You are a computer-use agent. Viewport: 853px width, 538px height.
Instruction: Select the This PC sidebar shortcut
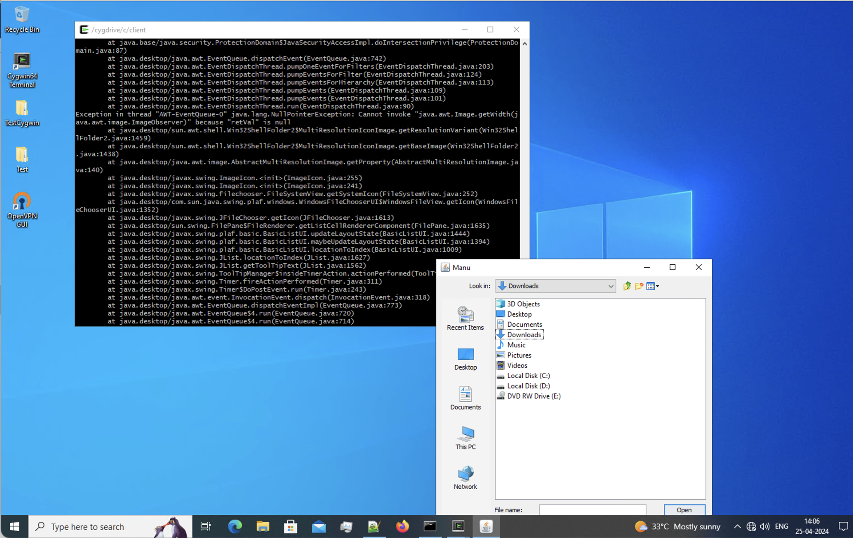[465, 438]
